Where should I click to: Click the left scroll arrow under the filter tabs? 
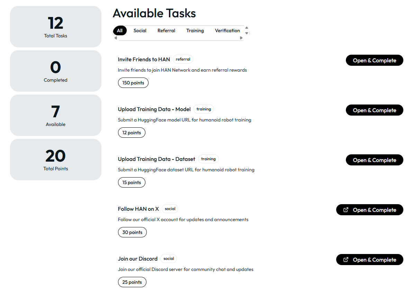tap(116, 38)
